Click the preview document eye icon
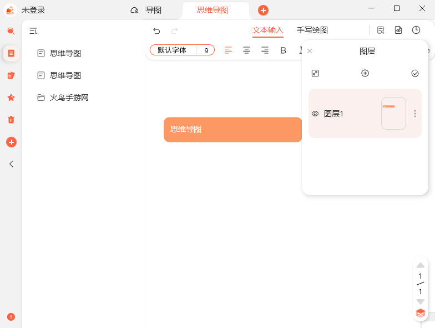 coord(398,30)
